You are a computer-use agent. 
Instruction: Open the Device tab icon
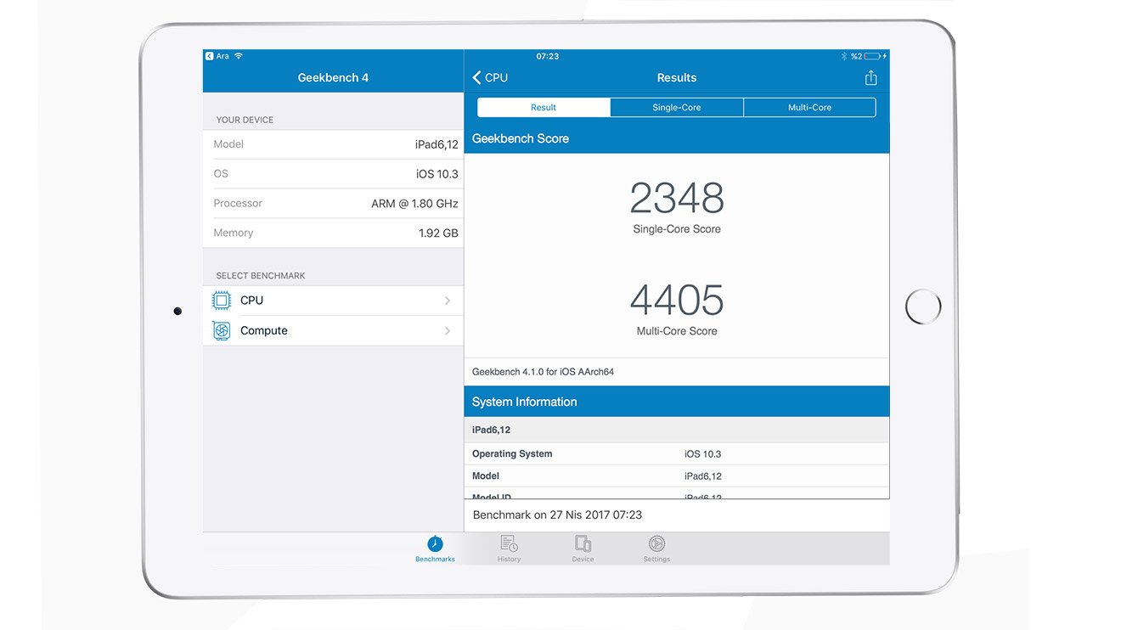point(583,544)
